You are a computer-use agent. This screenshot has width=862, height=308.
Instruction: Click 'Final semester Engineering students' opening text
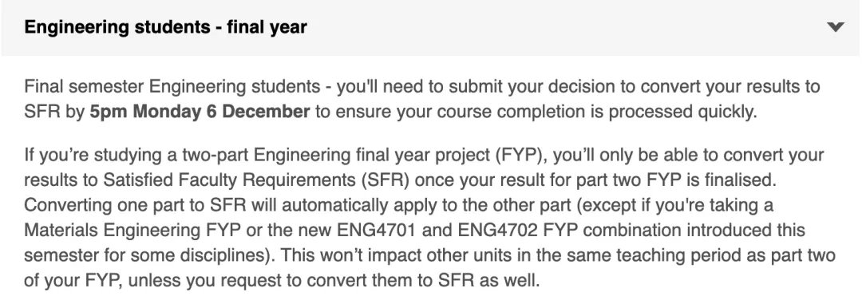(x=172, y=87)
